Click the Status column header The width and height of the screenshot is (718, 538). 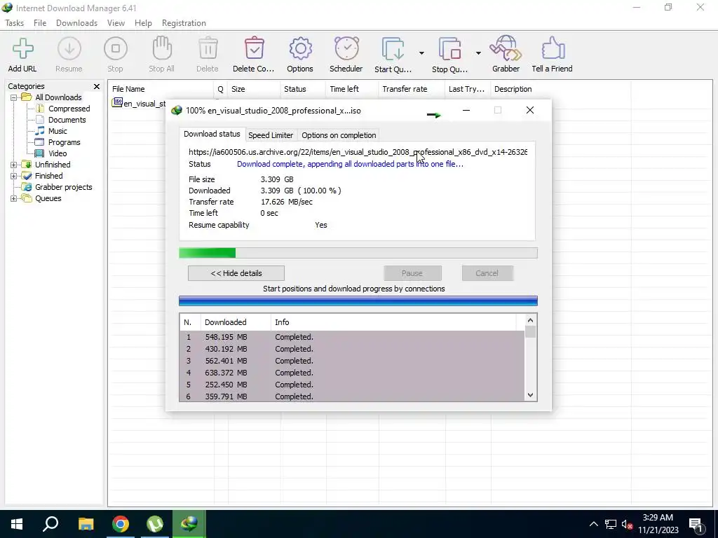303,89
